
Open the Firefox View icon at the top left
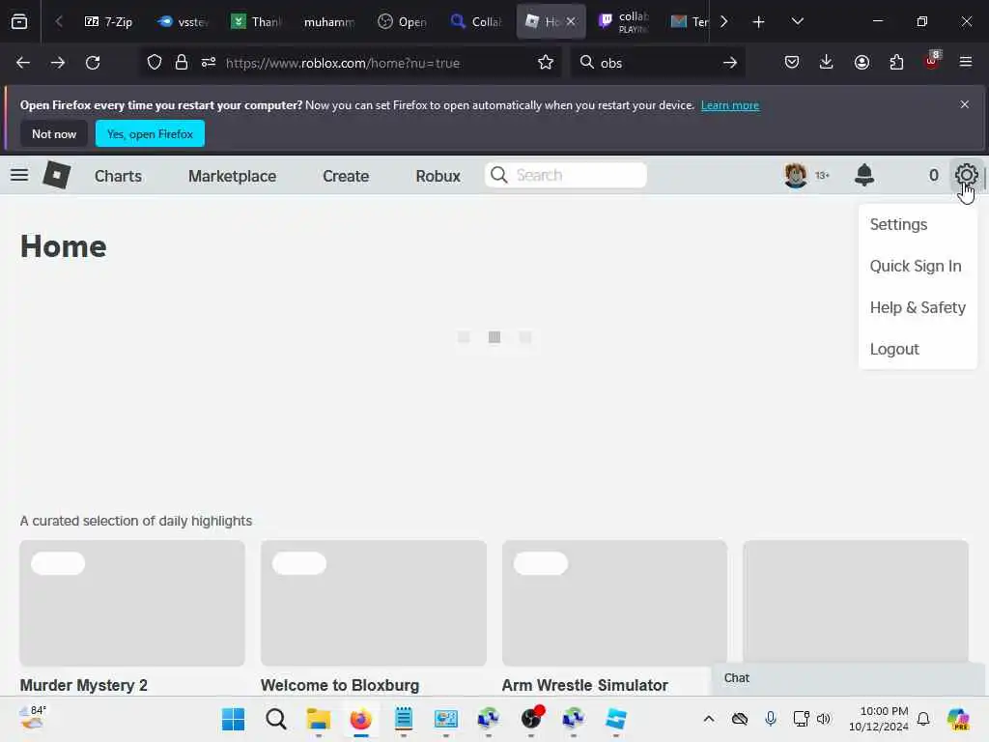[19, 22]
